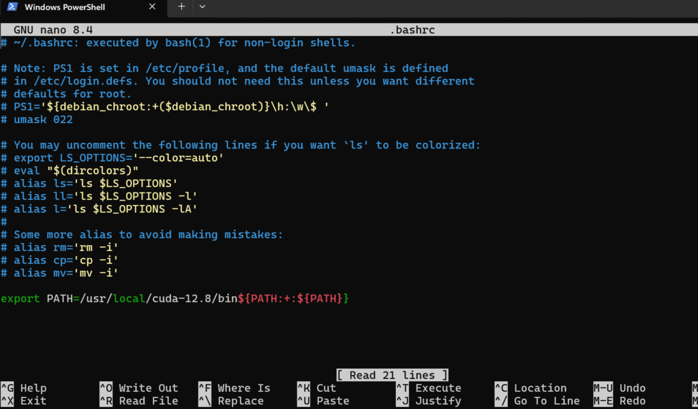The width and height of the screenshot is (698, 409).
Task: Click the ^G Help shortcut
Action: tap(25, 388)
